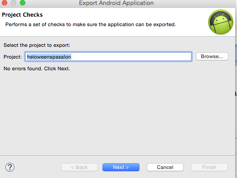The height and width of the screenshot is (178, 237).
Task: Click the 'Select the project to export' label
Action: pyautogui.click(x=37, y=45)
